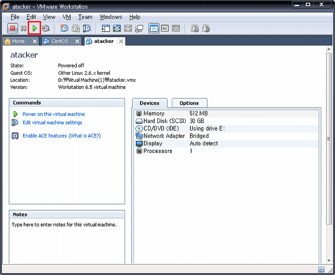The height and width of the screenshot is (275, 335).
Task: Click the Capture Movie toolbar icon
Action: coord(195,28)
